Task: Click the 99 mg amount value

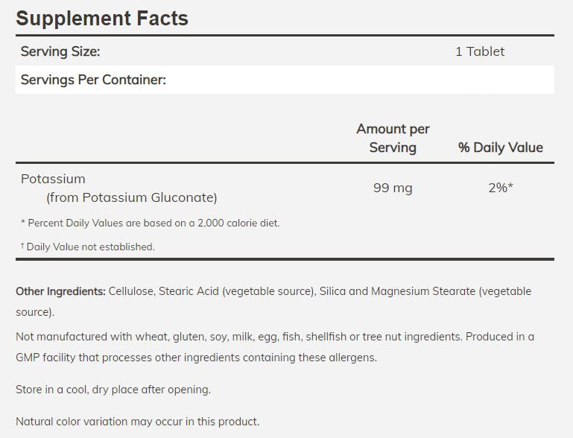Action: pyautogui.click(x=393, y=188)
